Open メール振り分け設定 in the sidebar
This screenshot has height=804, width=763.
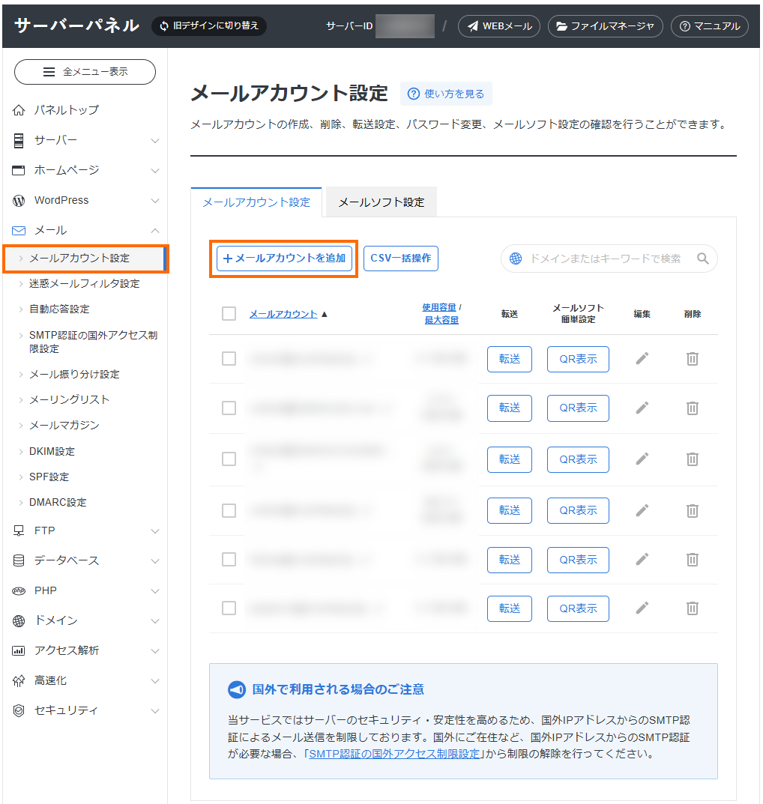pos(74,375)
